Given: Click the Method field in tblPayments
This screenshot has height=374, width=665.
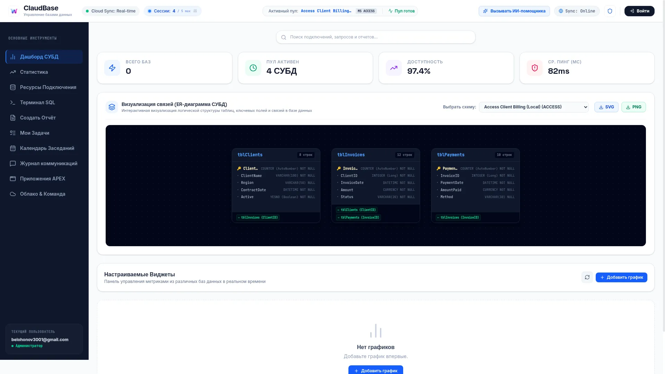Looking at the screenshot, I should click(x=476, y=197).
